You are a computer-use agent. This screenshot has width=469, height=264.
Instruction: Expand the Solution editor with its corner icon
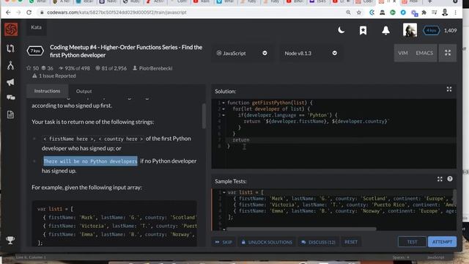tap(449, 89)
